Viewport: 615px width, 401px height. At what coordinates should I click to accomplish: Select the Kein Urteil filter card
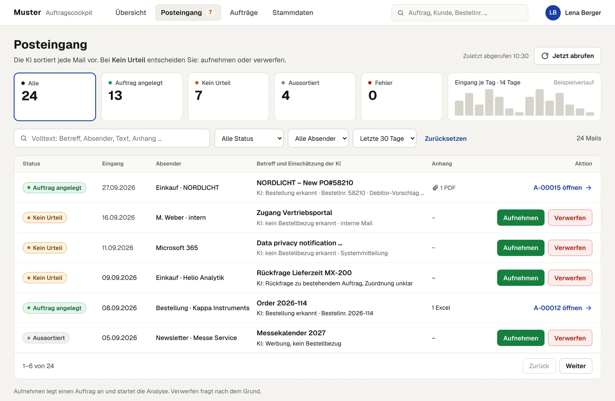228,97
